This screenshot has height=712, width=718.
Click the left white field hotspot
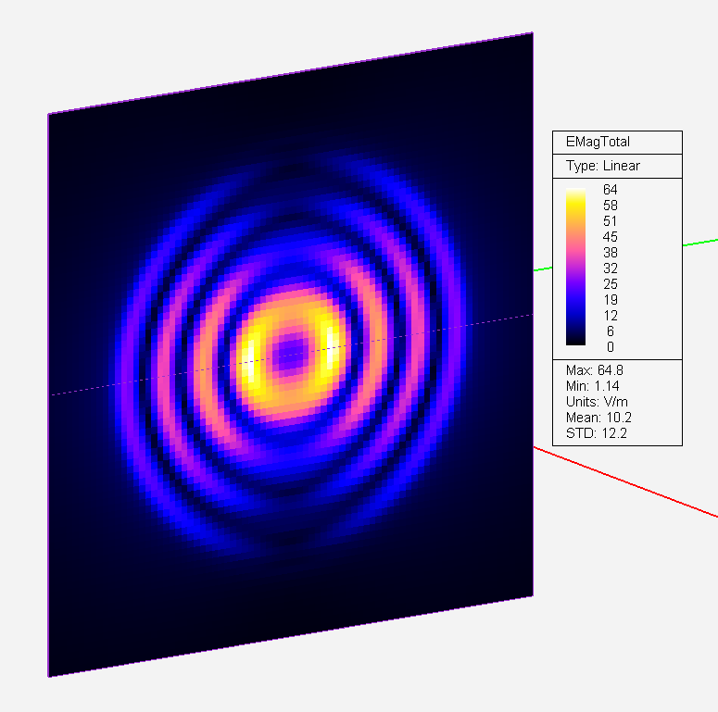point(248,361)
